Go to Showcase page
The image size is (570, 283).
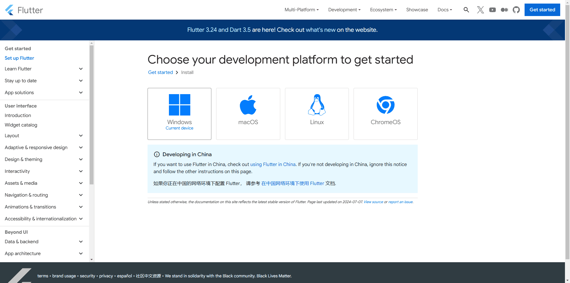click(x=417, y=10)
